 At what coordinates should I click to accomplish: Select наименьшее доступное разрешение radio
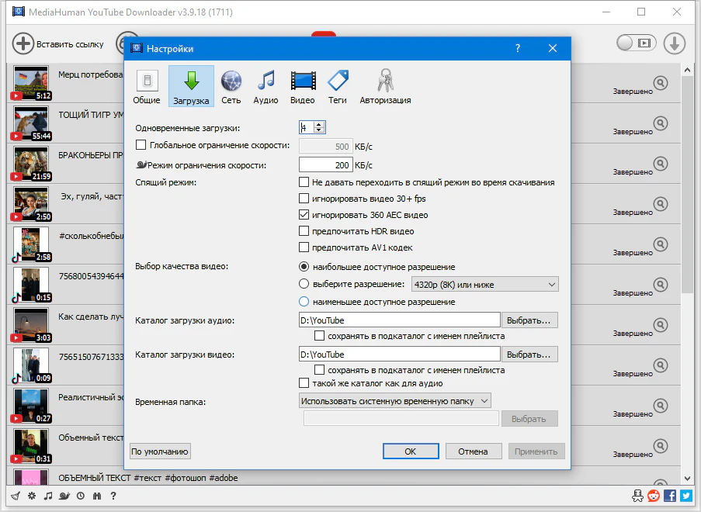point(304,302)
